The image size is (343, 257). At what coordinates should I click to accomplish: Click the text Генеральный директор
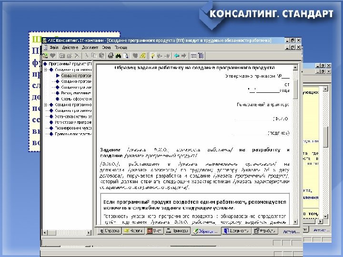coord(263,105)
